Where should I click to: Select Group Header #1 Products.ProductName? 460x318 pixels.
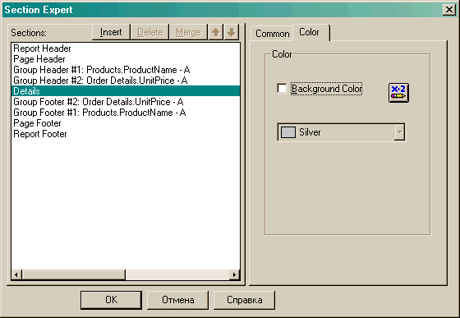pyautogui.click(x=102, y=70)
